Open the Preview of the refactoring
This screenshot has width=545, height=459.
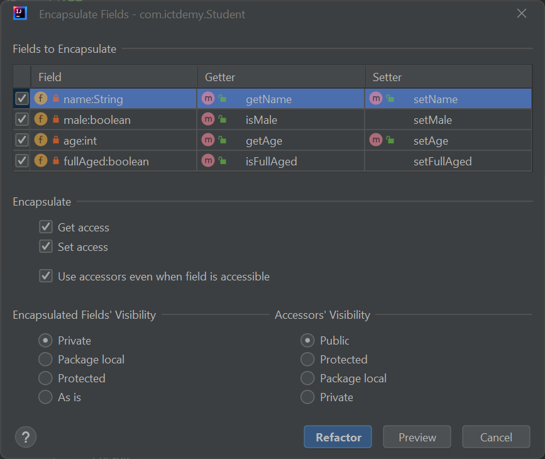(417, 437)
